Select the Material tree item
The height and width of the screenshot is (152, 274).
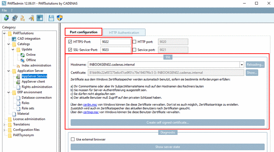click(x=23, y=114)
